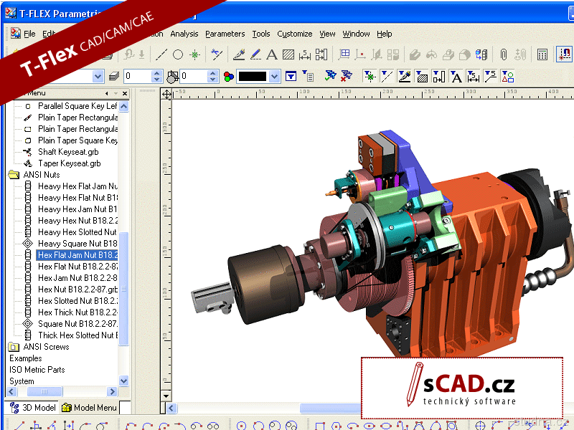
Task: Click the priority shapes icon
Action: (x=172, y=77)
